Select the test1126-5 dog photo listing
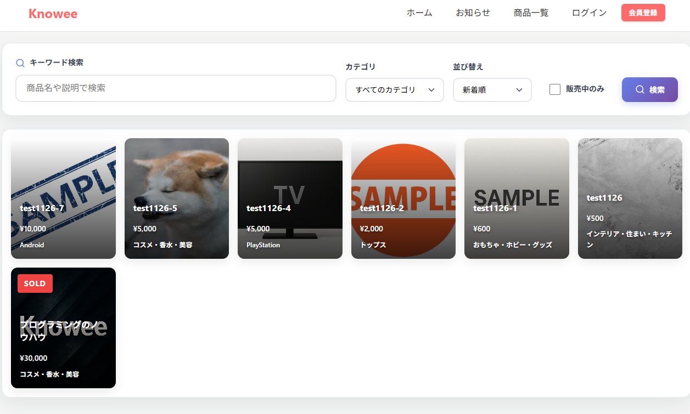Screen dimensions: 690x414 [177, 199]
